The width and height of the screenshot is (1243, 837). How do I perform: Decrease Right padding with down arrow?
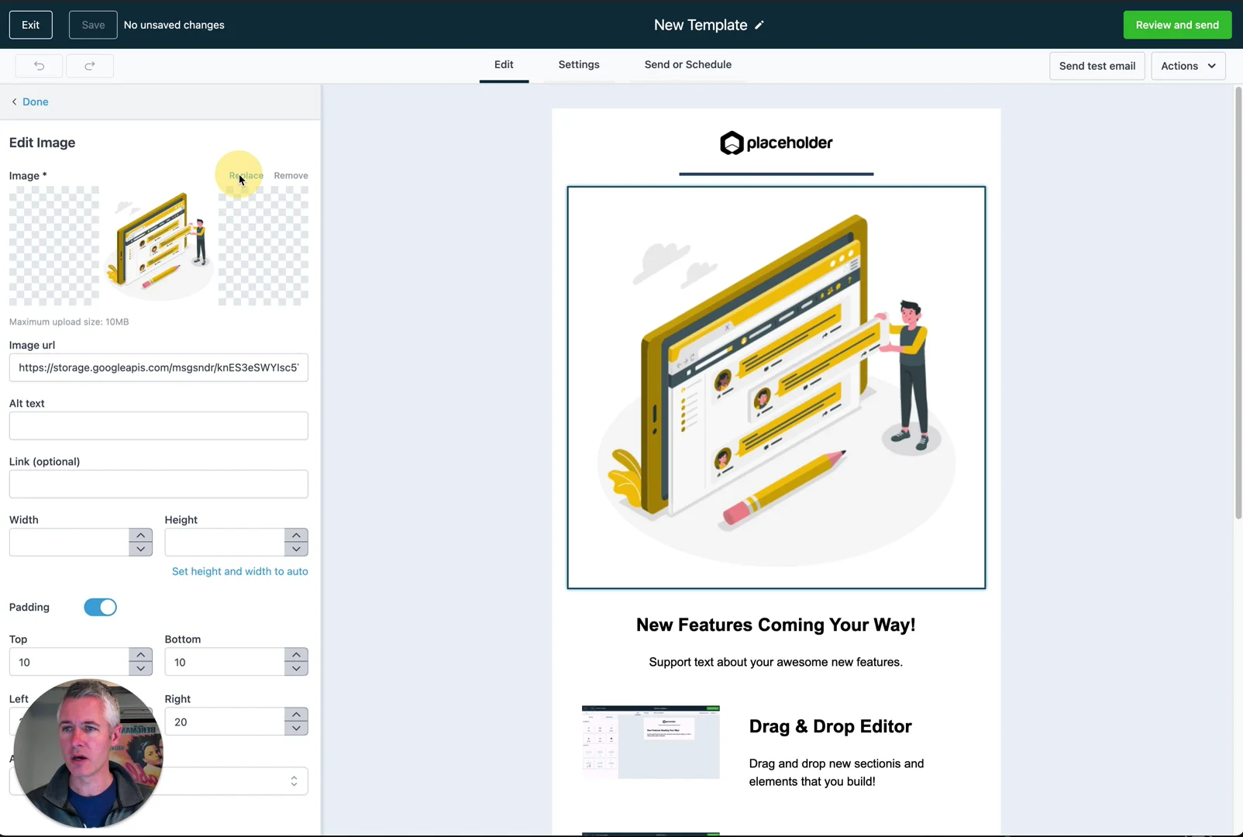tap(296, 728)
